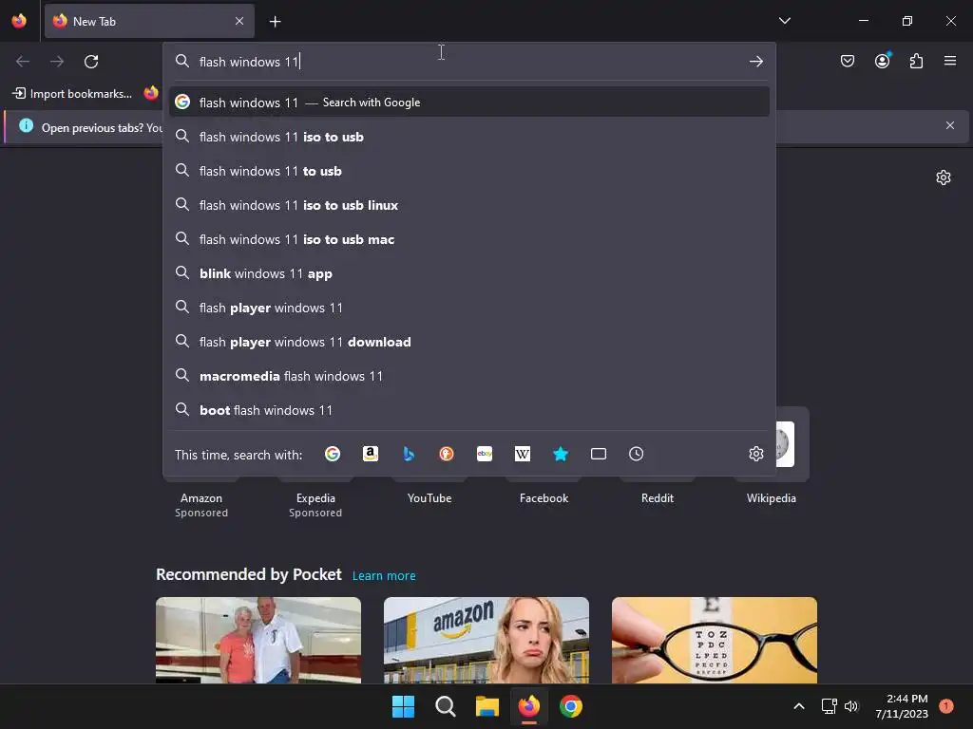Search bookmarks using the star icon
The height and width of the screenshot is (729, 973).
(561, 454)
